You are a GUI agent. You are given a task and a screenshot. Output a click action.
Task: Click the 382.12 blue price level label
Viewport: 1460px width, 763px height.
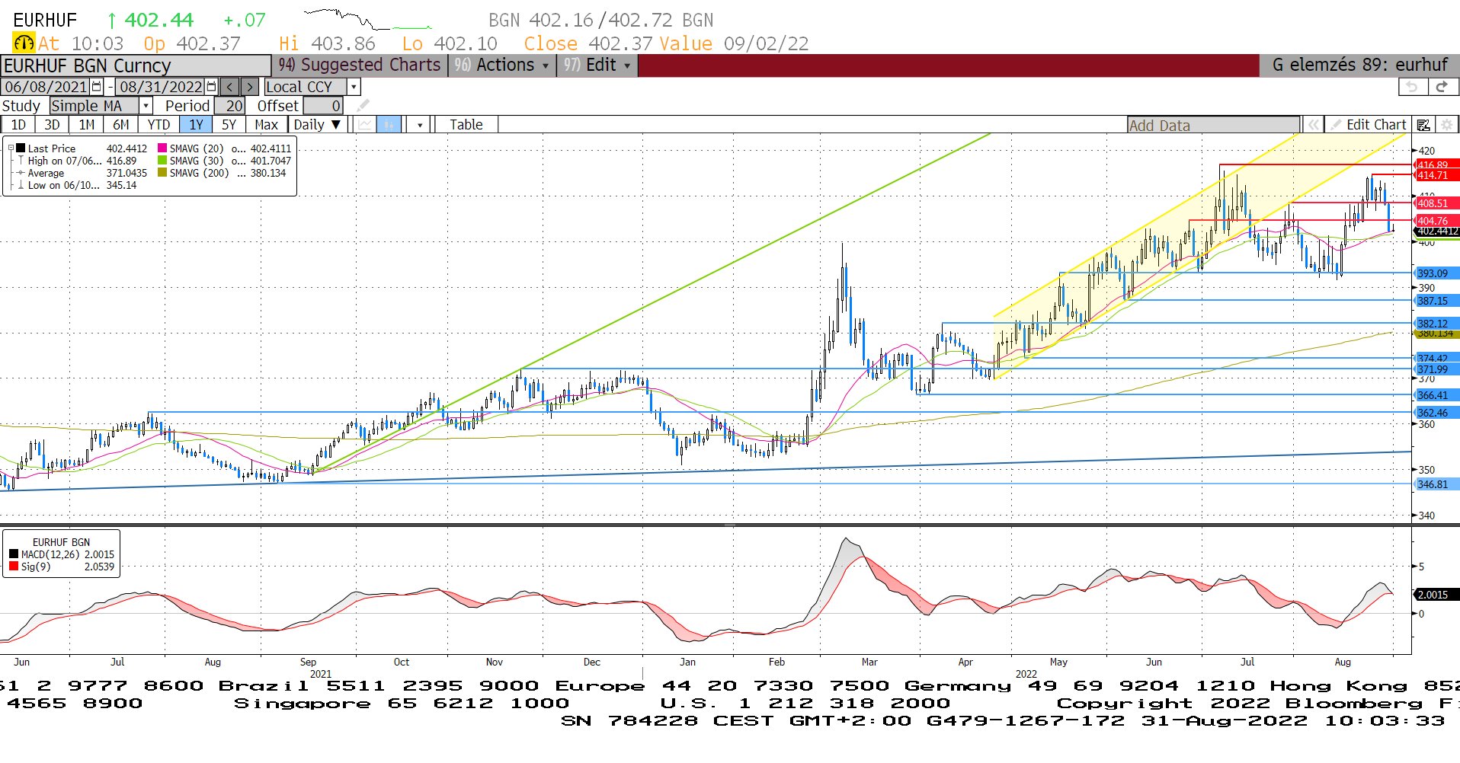pyautogui.click(x=1436, y=324)
